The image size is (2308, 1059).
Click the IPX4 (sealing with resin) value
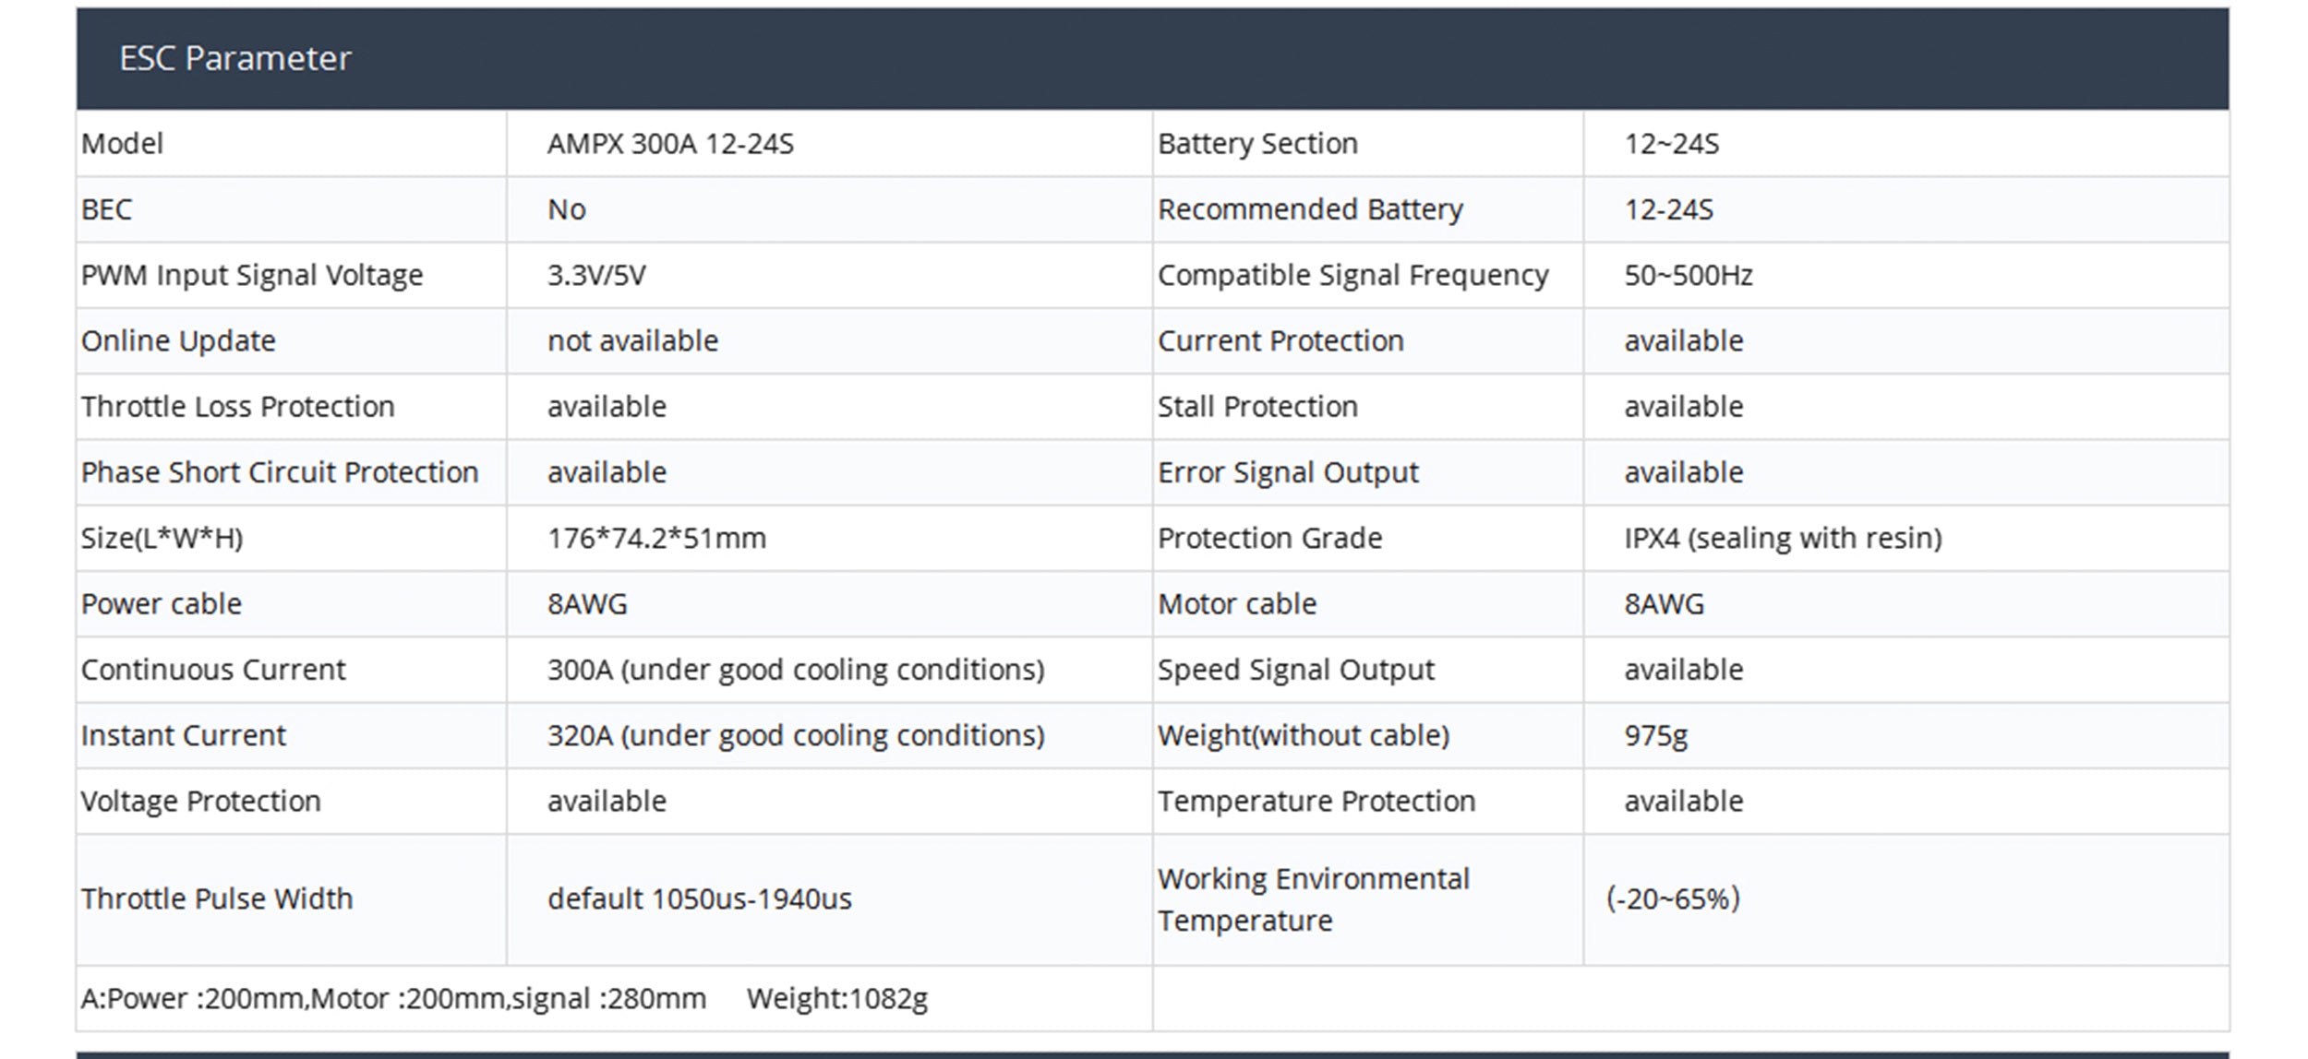pos(1783,538)
